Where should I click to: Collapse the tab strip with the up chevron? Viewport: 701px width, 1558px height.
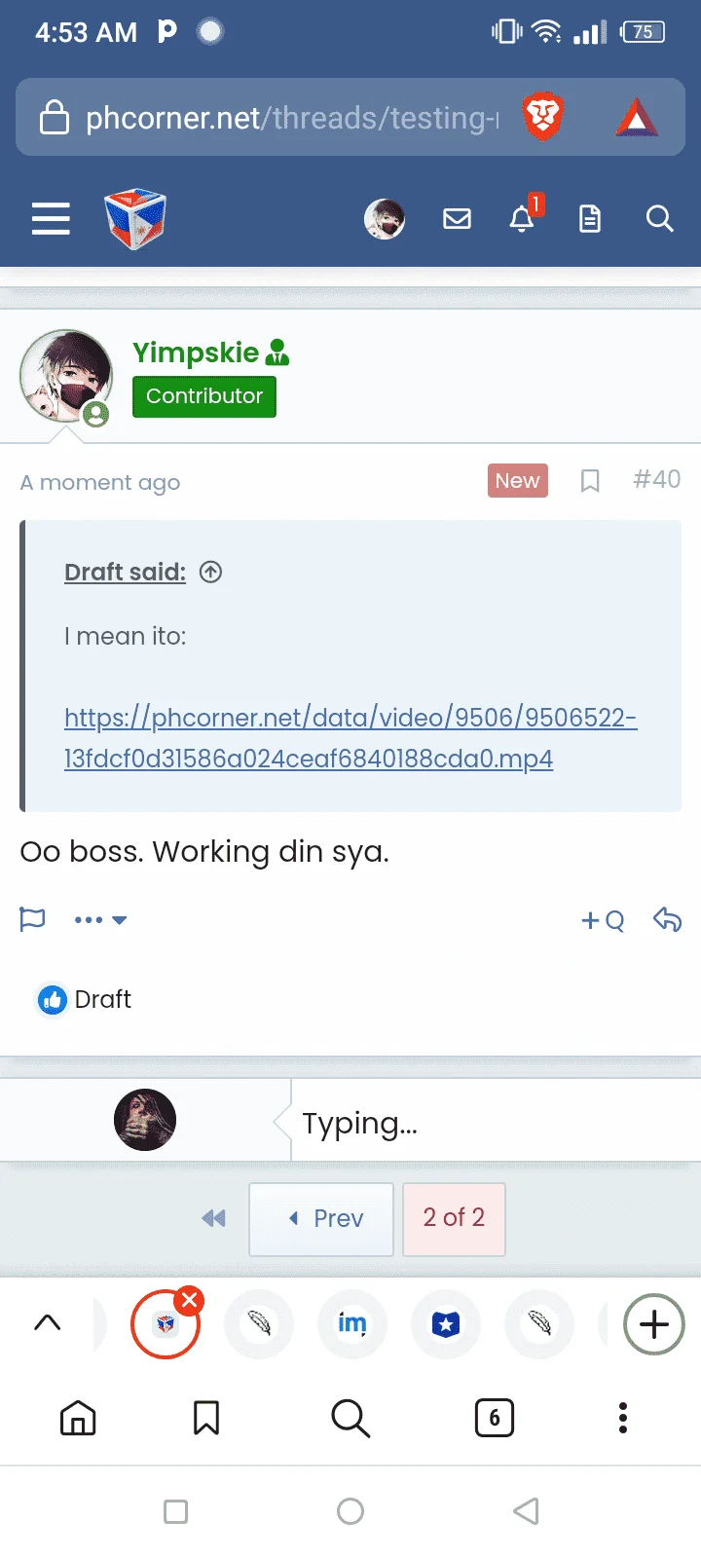tap(48, 1322)
